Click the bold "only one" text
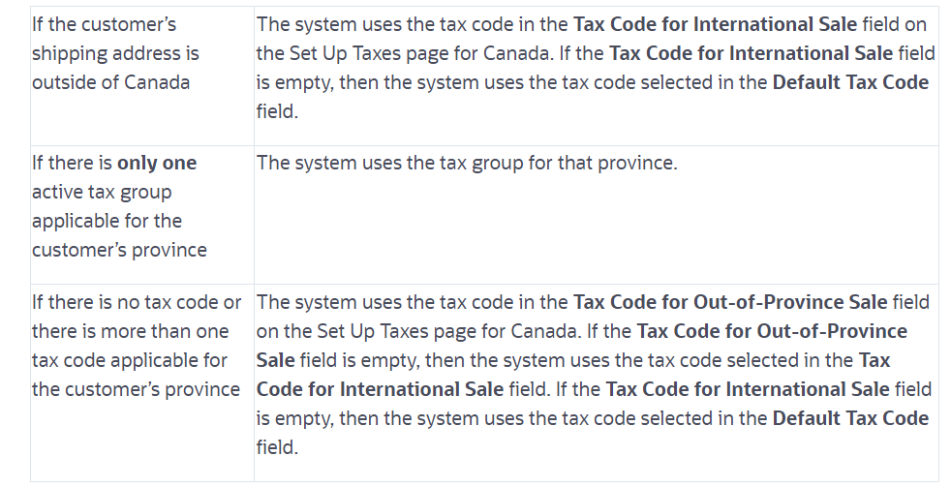 tap(157, 163)
